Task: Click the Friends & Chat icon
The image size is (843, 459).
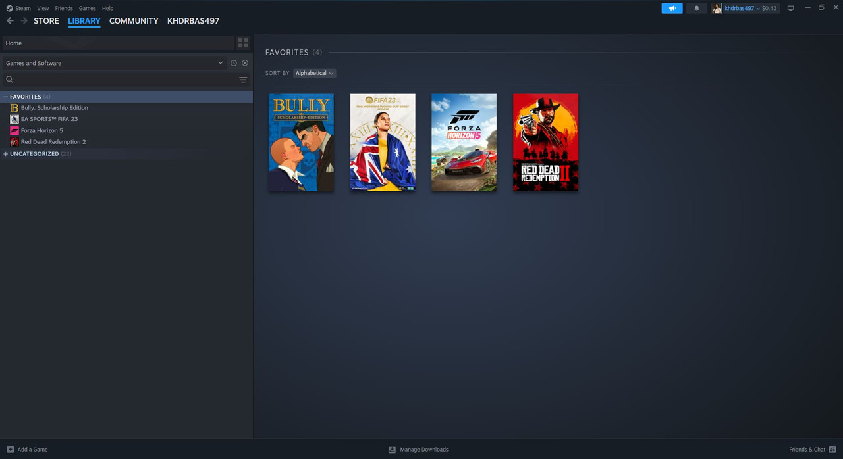Action: pyautogui.click(x=831, y=450)
